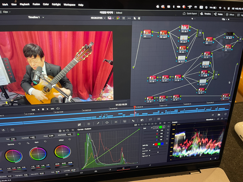This screenshot has height=182, width=243.
Task: Select node 08 in the node graph
Action: 209,41
